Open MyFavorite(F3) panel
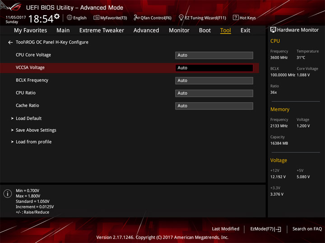The image size is (325, 243). tap(114, 18)
